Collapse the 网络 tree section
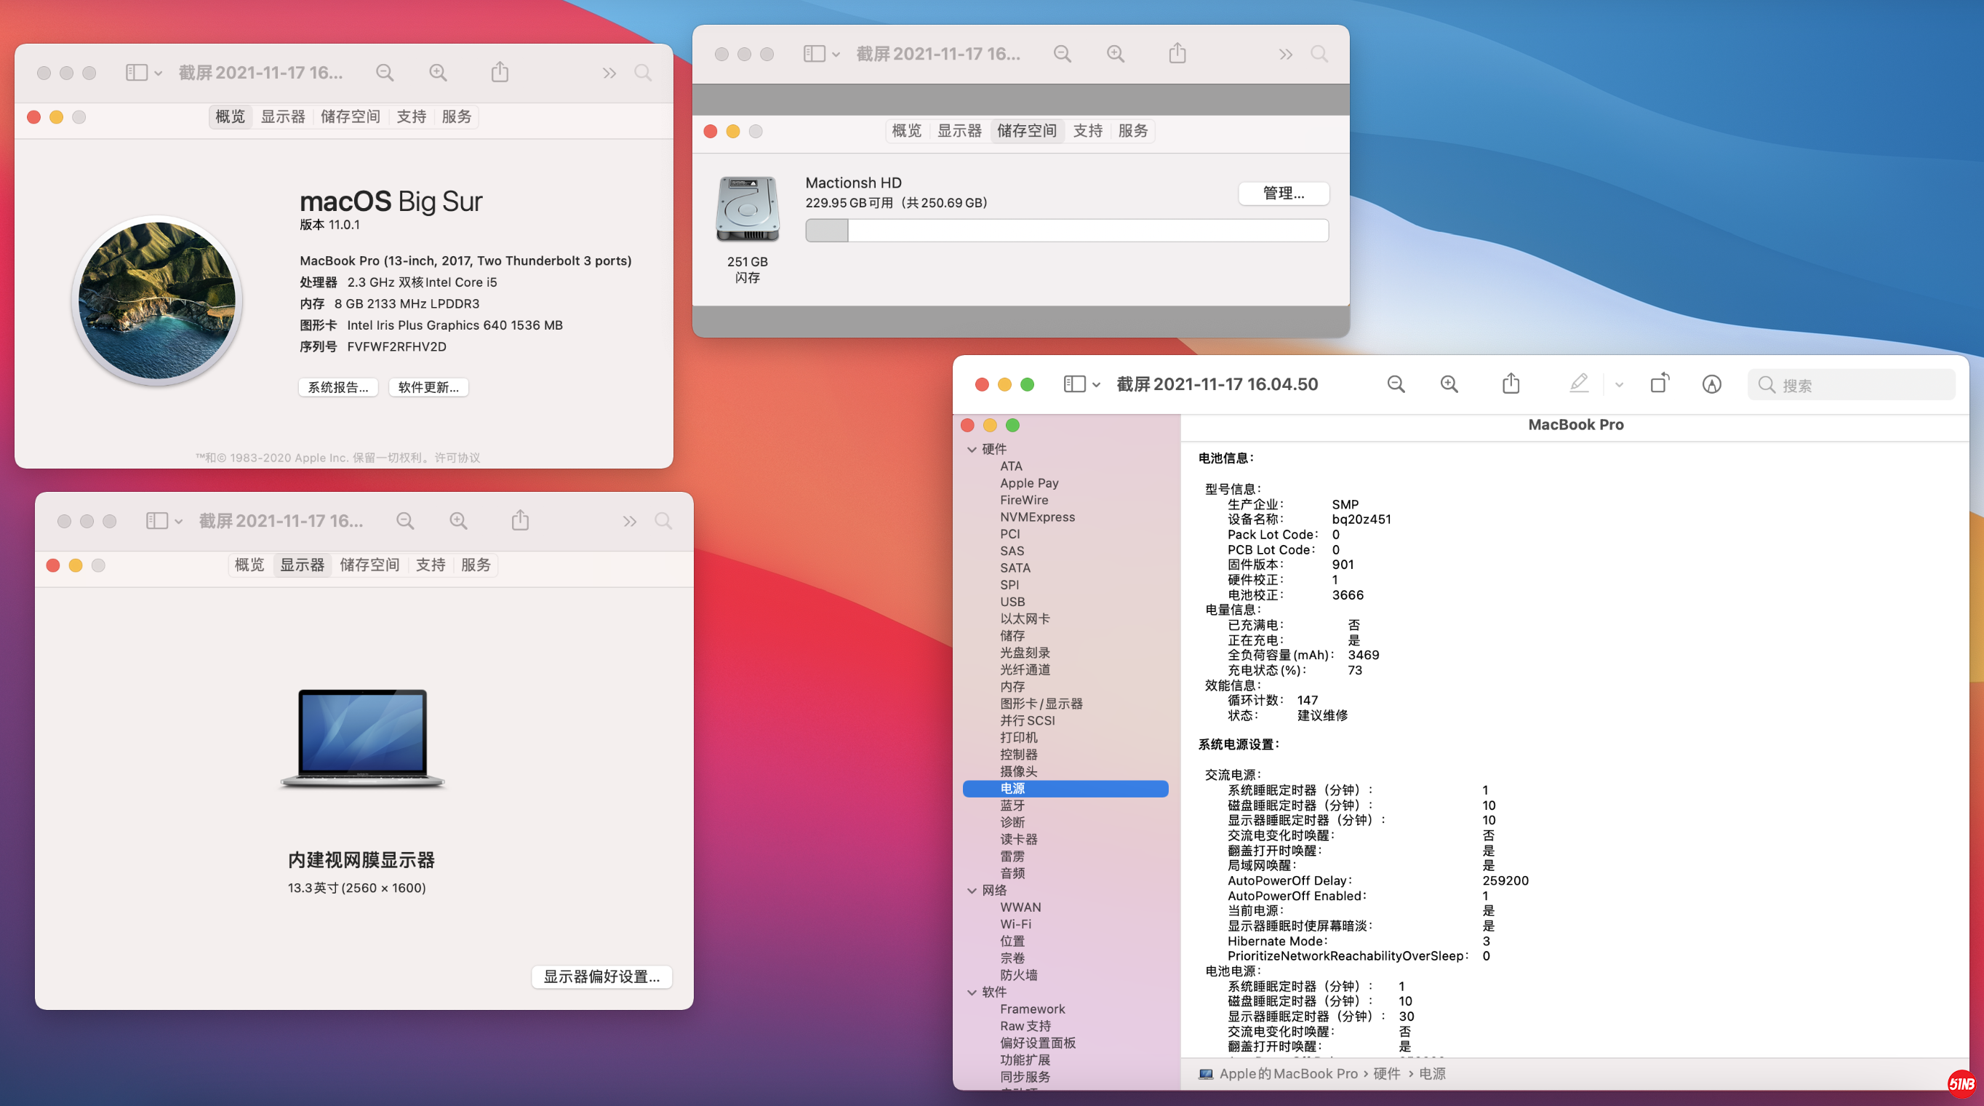 click(x=972, y=890)
